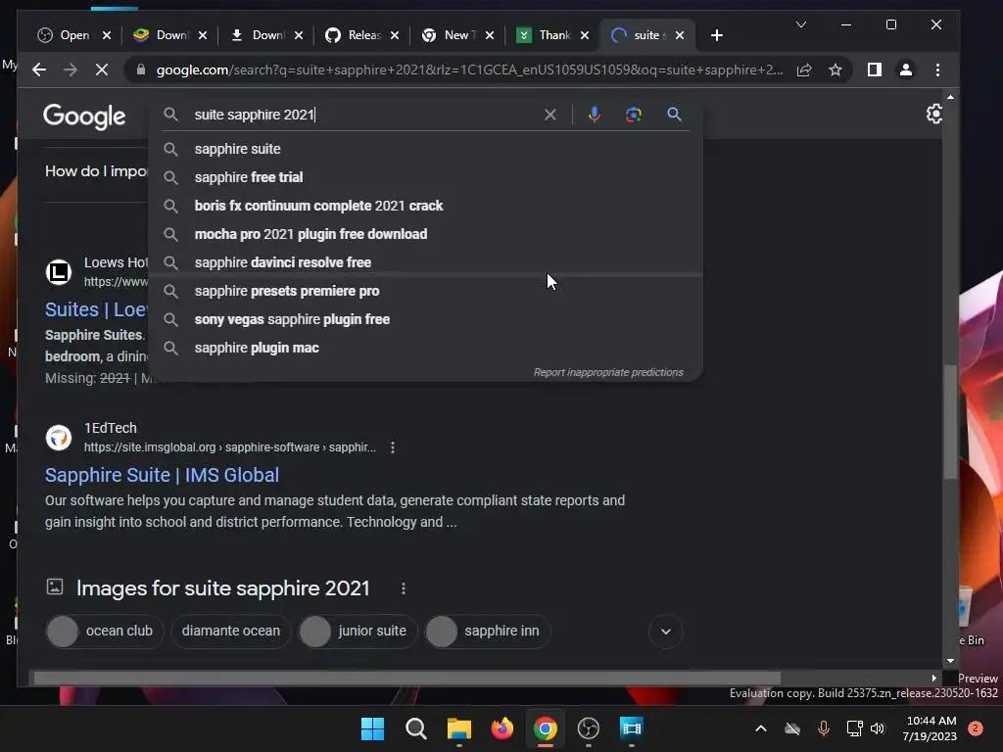Open options for Images section
The image size is (1003, 752).
tap(403, 588)
